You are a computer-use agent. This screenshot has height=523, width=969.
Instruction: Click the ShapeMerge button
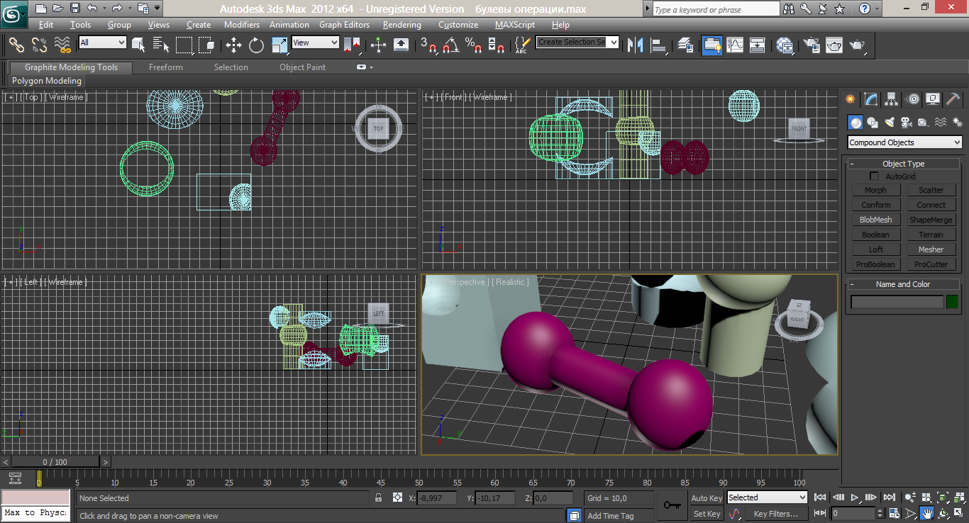pyautogui.click(x=931, y=220)
